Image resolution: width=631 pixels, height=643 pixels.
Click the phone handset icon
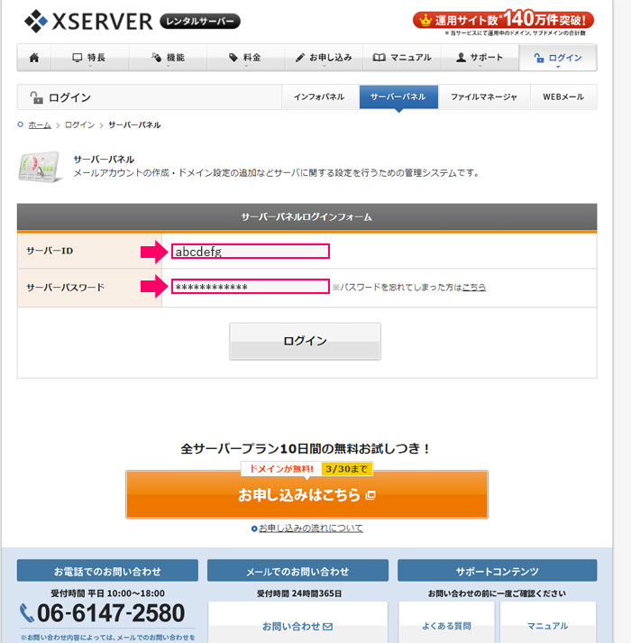pyautogui.click(x=27, y=613)
